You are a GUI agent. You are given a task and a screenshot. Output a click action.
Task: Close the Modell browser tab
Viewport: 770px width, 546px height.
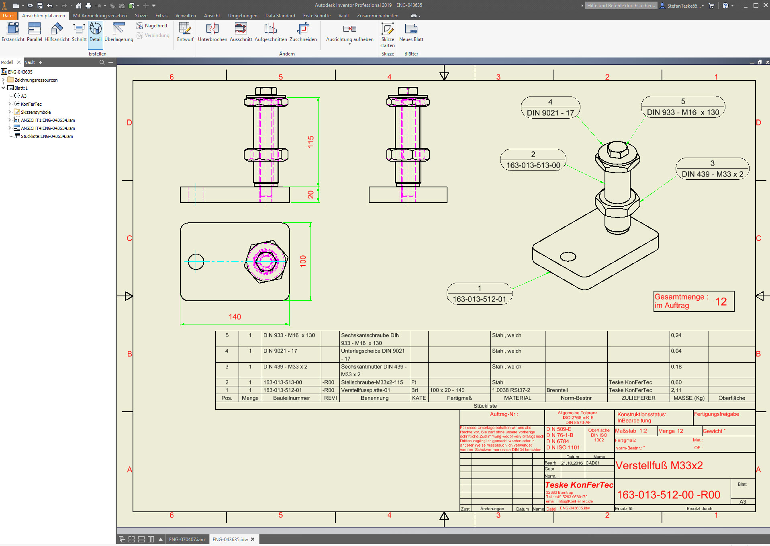[18, 62]
